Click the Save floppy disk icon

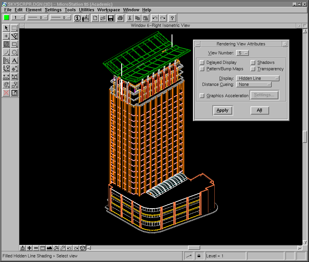[110, 18]
